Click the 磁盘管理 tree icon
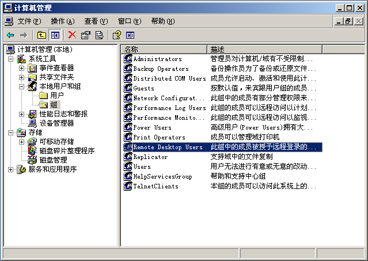368x261 pixels. tap(32, 160)
